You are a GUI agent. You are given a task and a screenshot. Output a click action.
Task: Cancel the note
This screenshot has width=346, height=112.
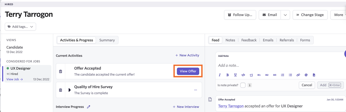pos(307,85)
